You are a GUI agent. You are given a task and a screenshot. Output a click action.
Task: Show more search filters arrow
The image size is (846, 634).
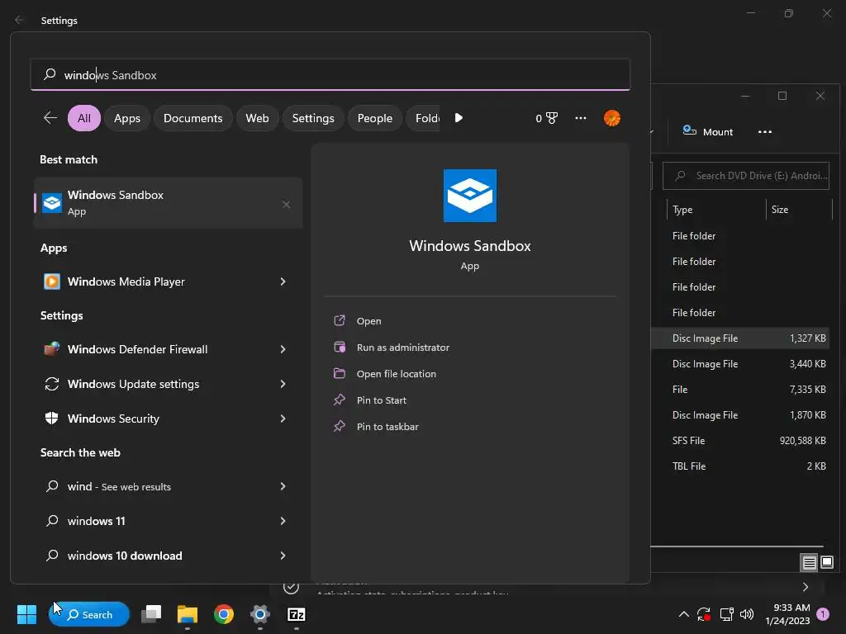[x=459, y=118]
